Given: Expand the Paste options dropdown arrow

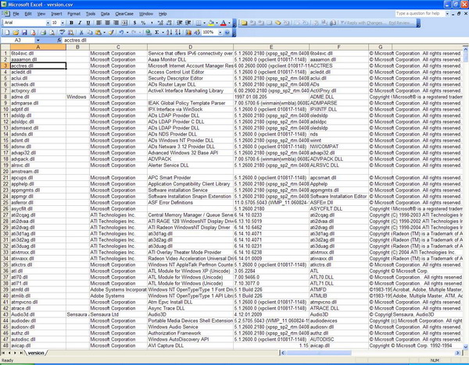Looking at the screenshot, I should [104, 33].
